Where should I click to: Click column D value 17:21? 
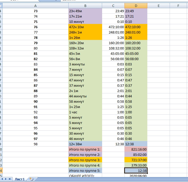click(136, 16)
